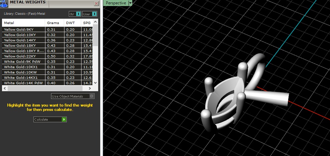330x156 pixels.
Task: Select the Yellow Gold:18KY R... row
Action: coord(47,51)
